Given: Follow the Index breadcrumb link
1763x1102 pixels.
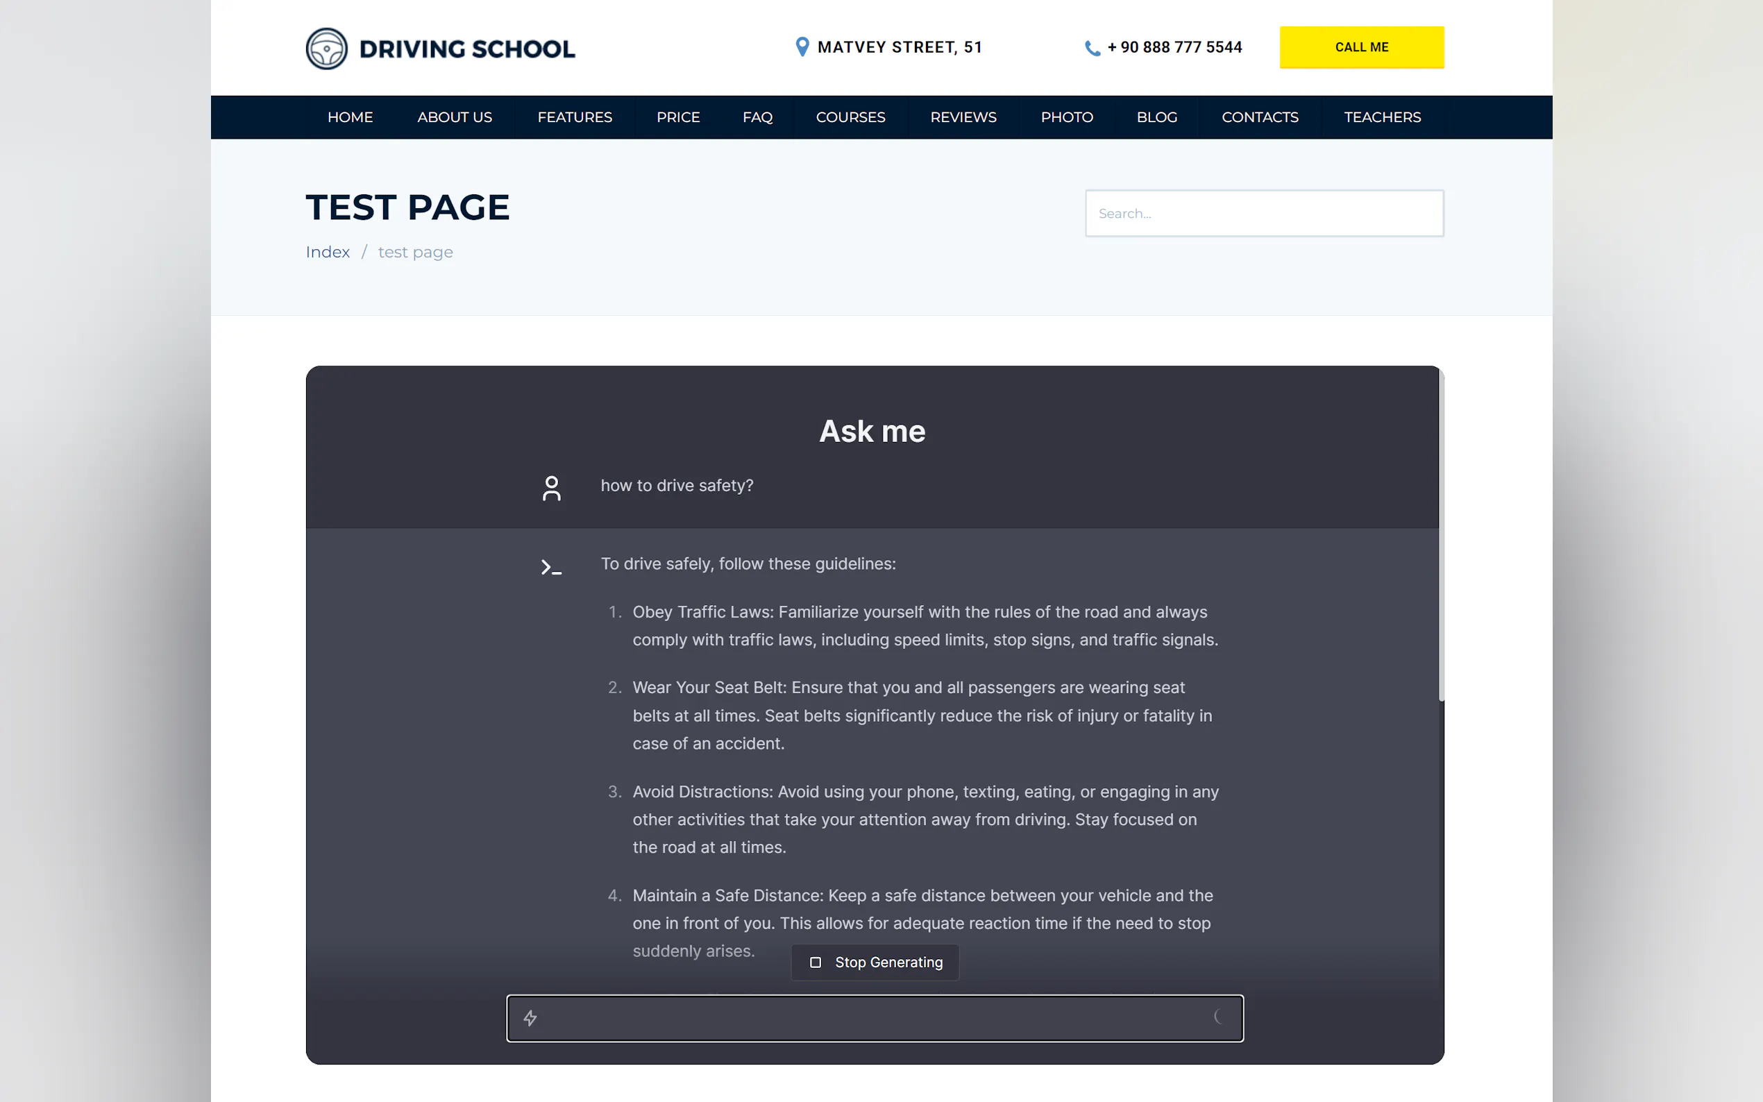Looking at the screenshot, I should coord(327,252).
